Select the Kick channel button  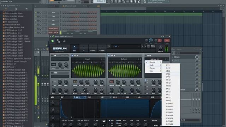(53, 13)
